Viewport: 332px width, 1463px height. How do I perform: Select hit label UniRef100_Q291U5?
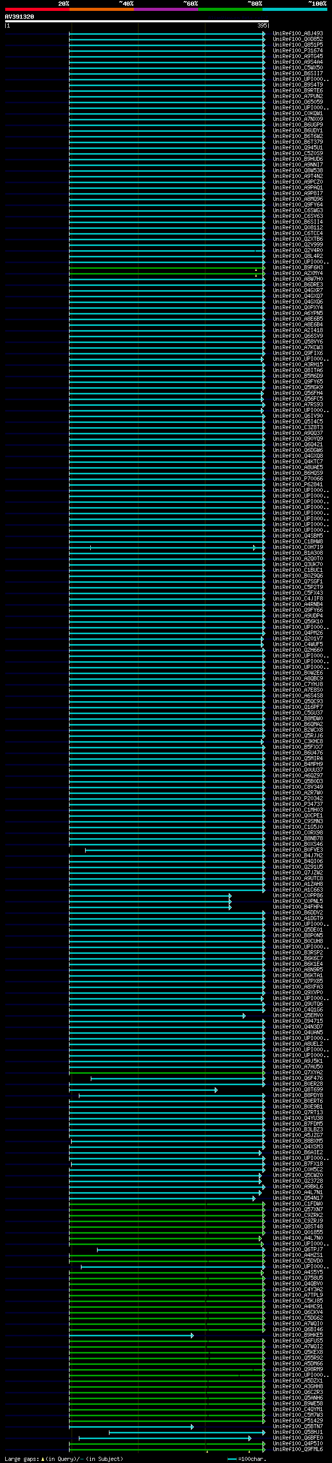[298, 867]
